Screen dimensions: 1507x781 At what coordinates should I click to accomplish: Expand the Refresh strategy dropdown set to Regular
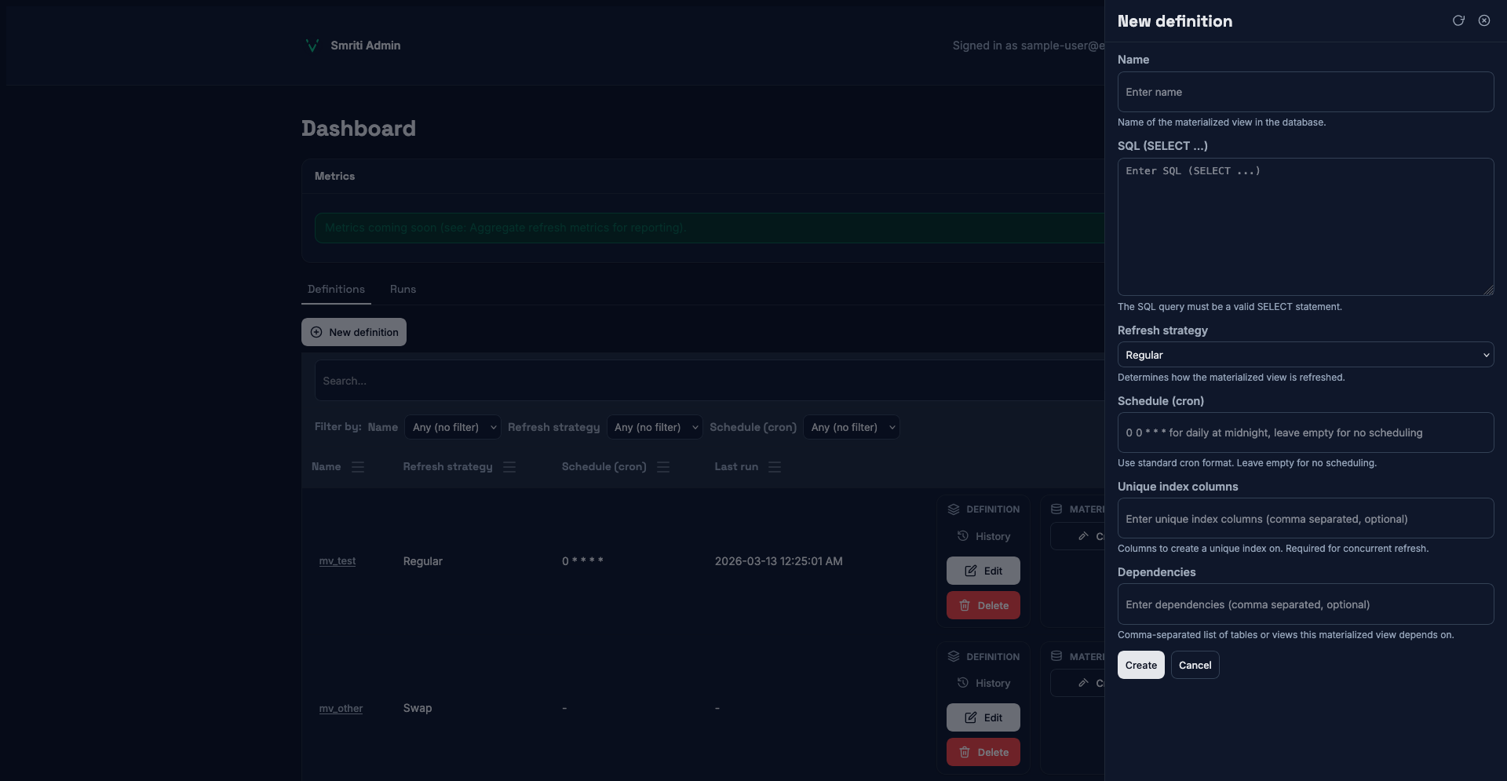1304,355
